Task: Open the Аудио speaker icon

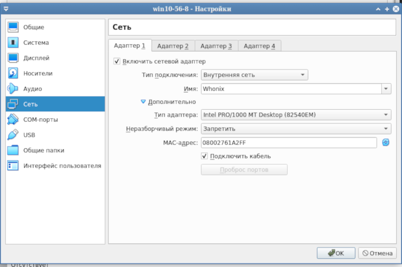Action: [x=13, y=89]
